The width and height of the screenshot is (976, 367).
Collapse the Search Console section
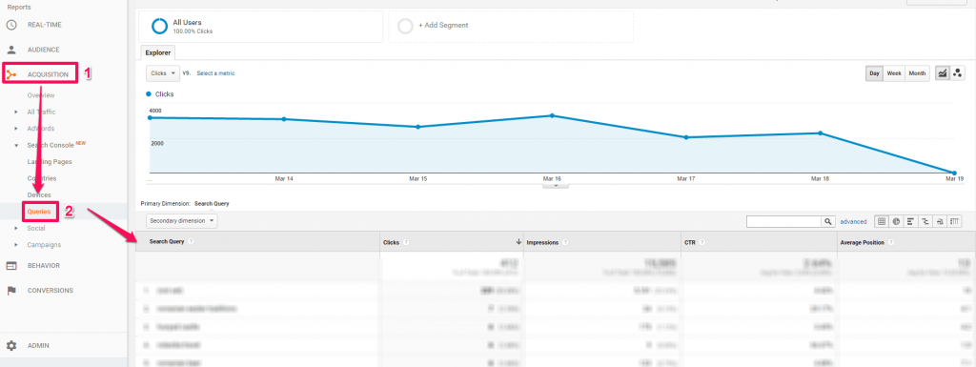(x=16, y=146)
